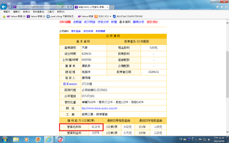Open the 申報轉讓 sub-tab link
The image size is (229, 143).
101,31
